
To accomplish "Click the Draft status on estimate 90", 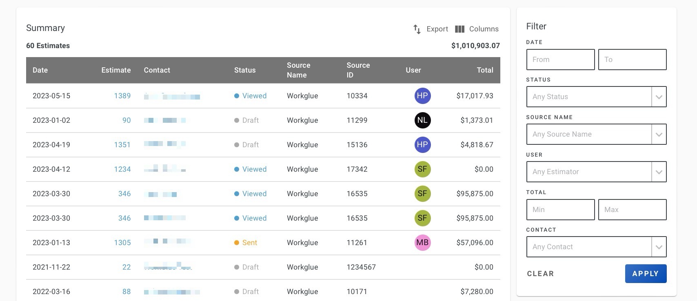I will 246,120.
